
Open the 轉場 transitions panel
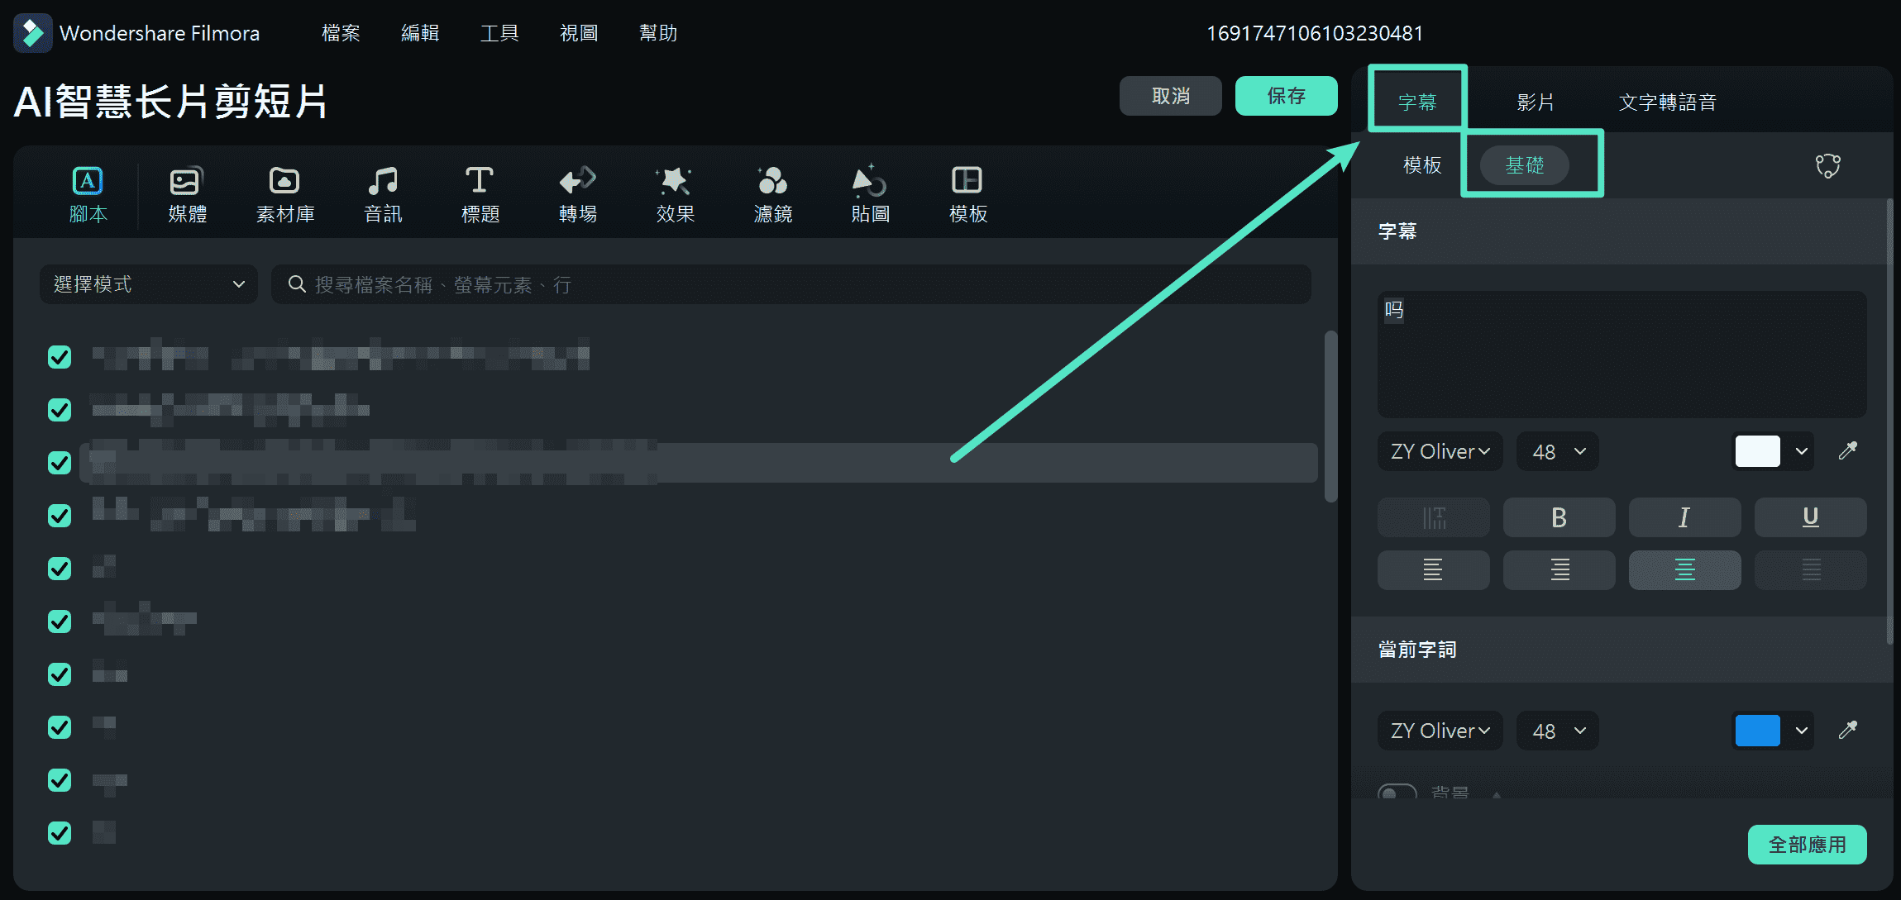point(578,195)
